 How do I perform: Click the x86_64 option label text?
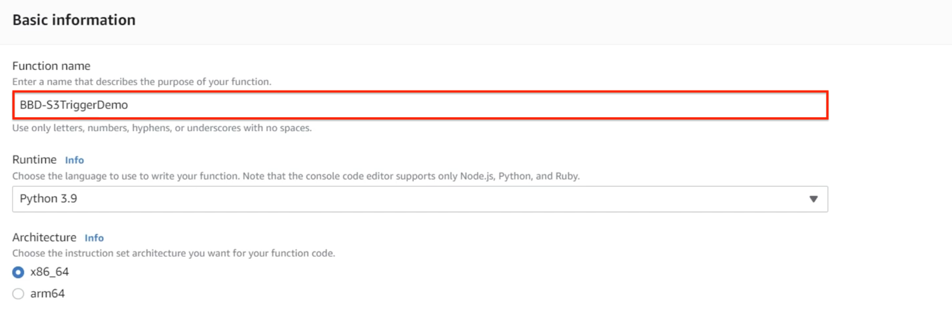point(49,272)
